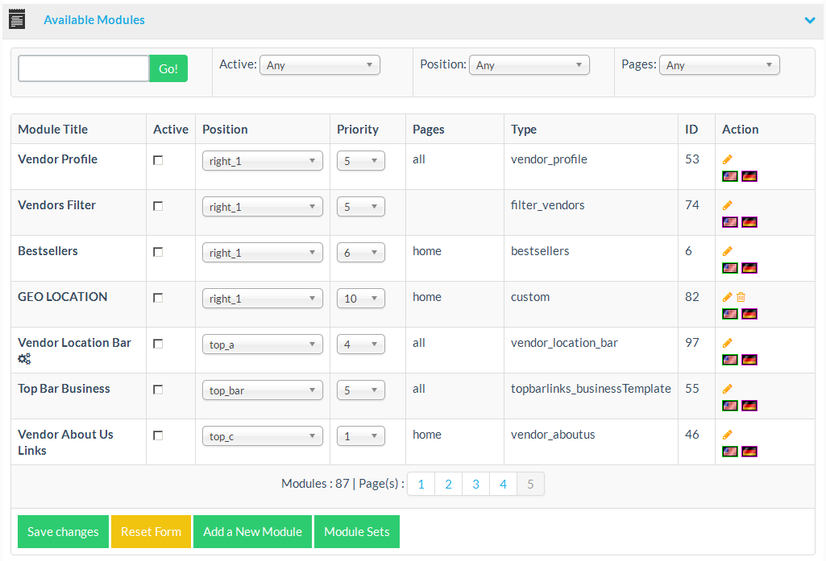The image size is (826, 561).
Task: Open the Active filter dropdown
Action: (x=319, y=65)
